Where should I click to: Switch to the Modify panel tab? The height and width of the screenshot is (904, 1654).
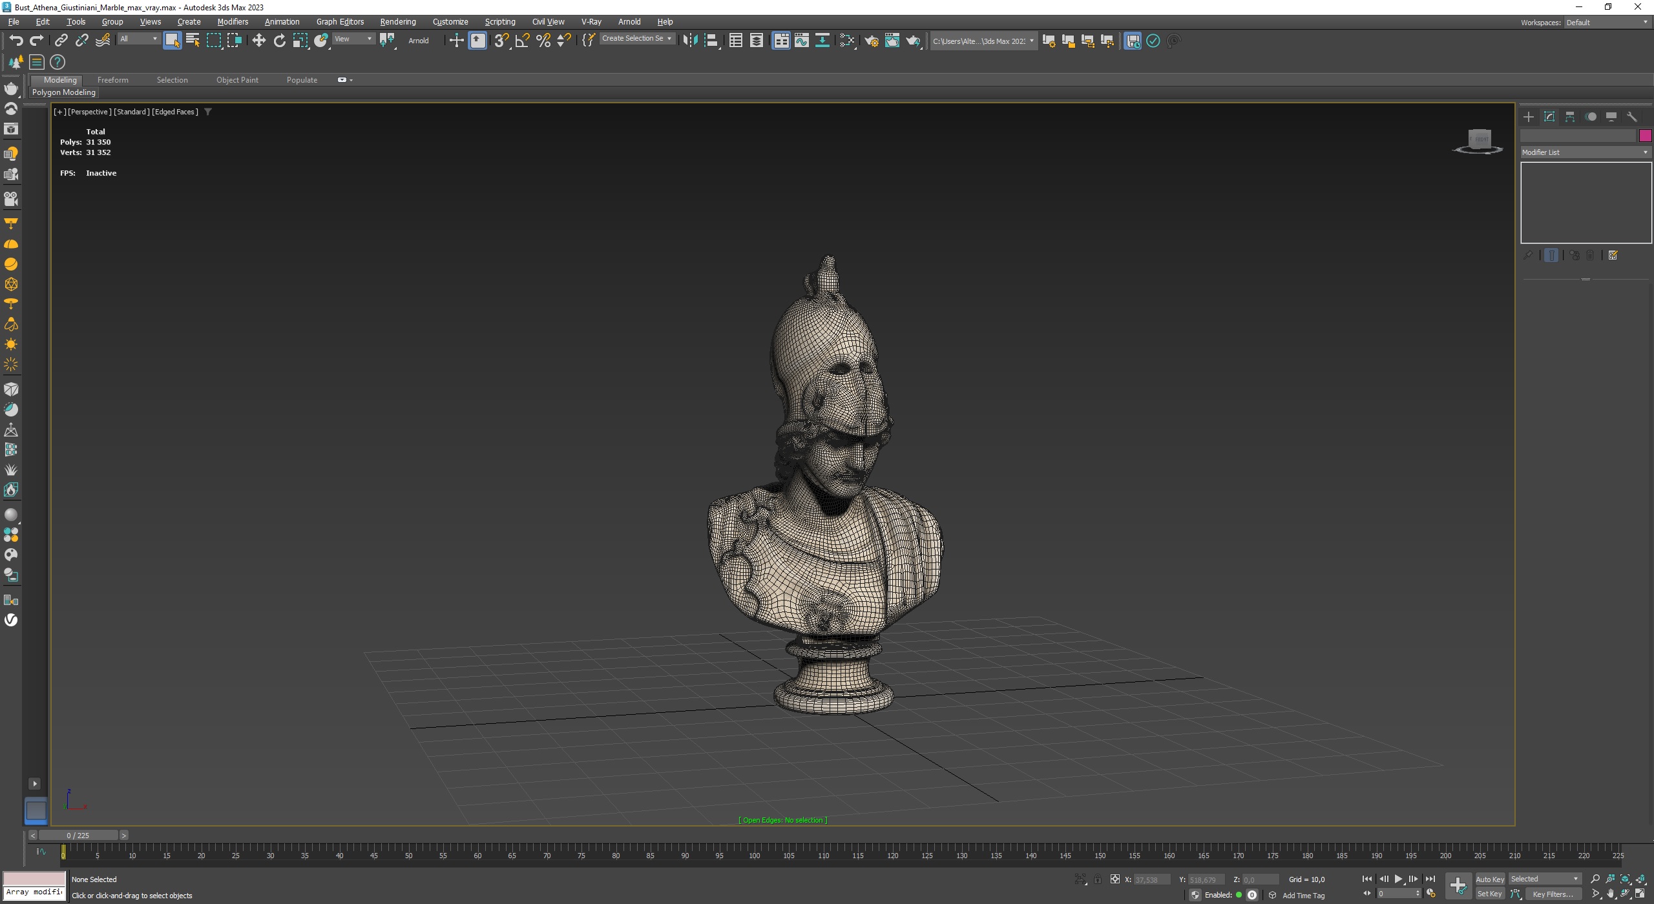(x=1549, y=117)
